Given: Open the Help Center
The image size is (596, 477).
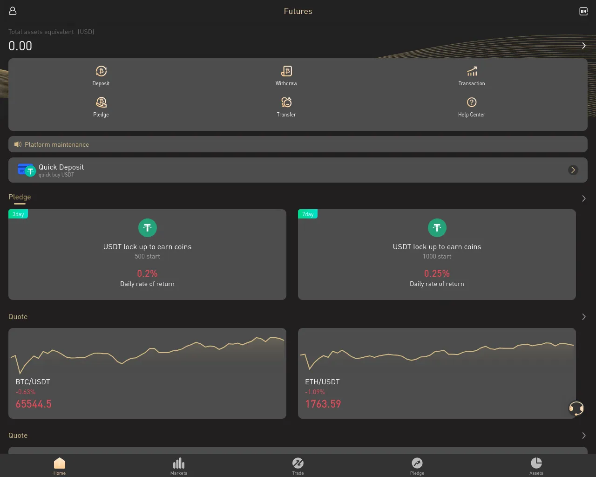Looking at the screenshot, I should pyautogui.click(x=472, y=107).
